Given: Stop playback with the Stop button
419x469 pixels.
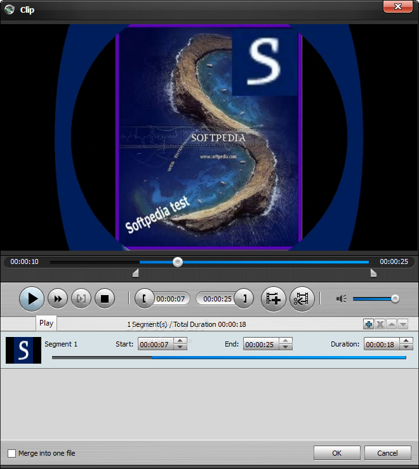Looking at the screenshot, I should pyautogui.click(x=105, y=298).
